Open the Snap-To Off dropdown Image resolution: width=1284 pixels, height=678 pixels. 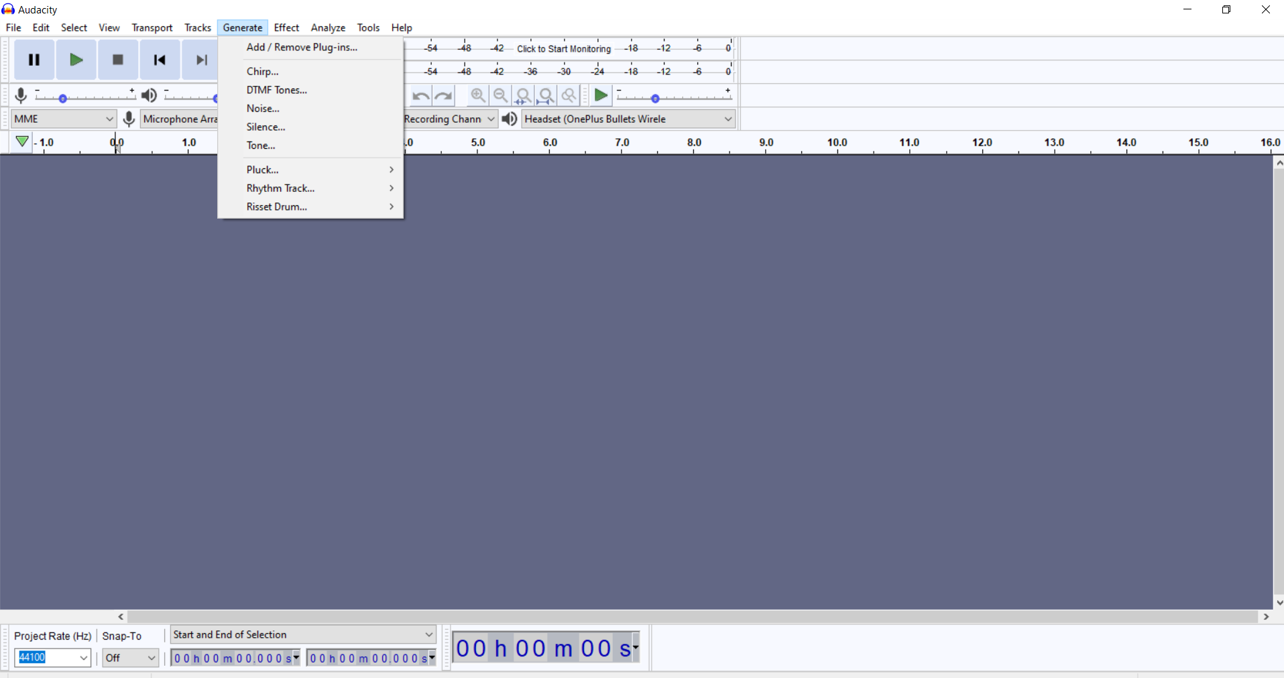[130, 658]
